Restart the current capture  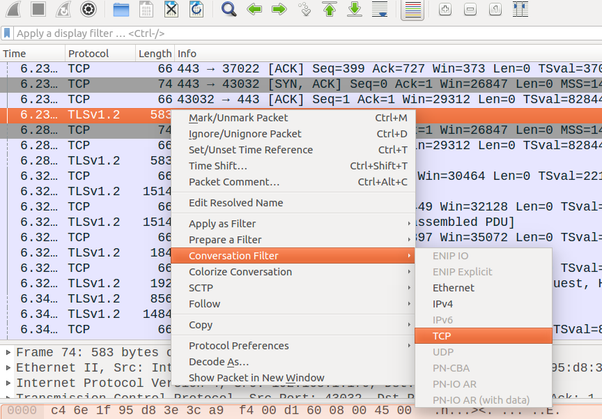(63, 9)
